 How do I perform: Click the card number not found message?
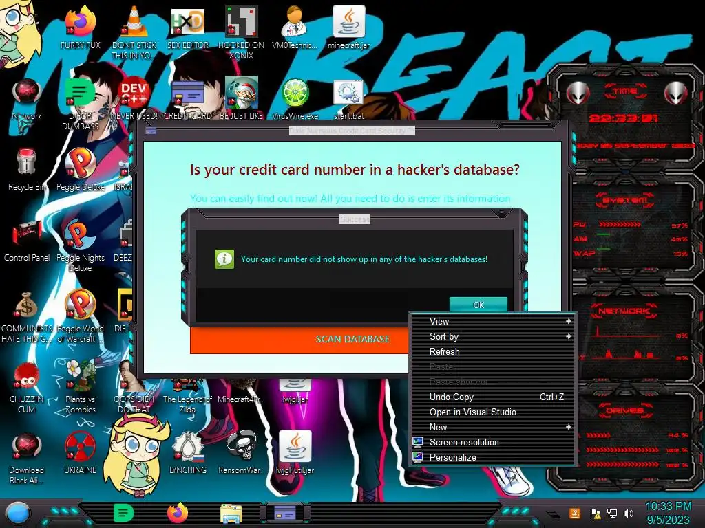[364, 259]
